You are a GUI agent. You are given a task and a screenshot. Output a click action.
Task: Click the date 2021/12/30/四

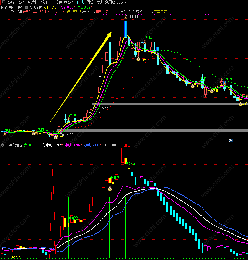pyautogui.click(x=11, y=11)
